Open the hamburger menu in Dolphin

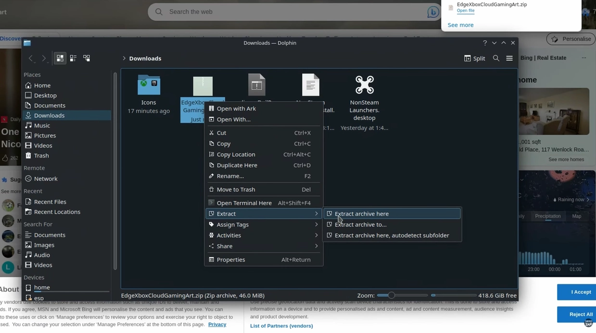point(509,58)
